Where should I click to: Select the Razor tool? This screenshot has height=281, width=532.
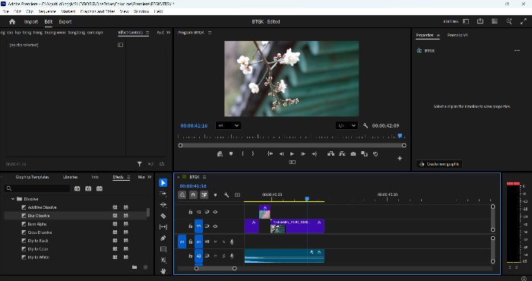[x=163, y=216]
